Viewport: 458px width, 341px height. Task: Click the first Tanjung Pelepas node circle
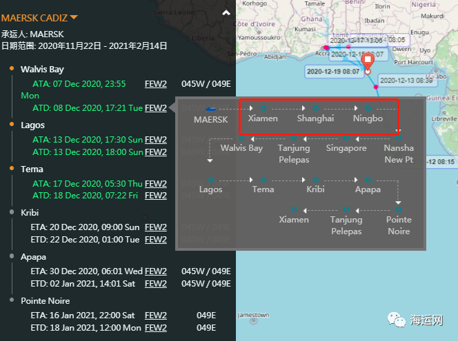[294, 138]
